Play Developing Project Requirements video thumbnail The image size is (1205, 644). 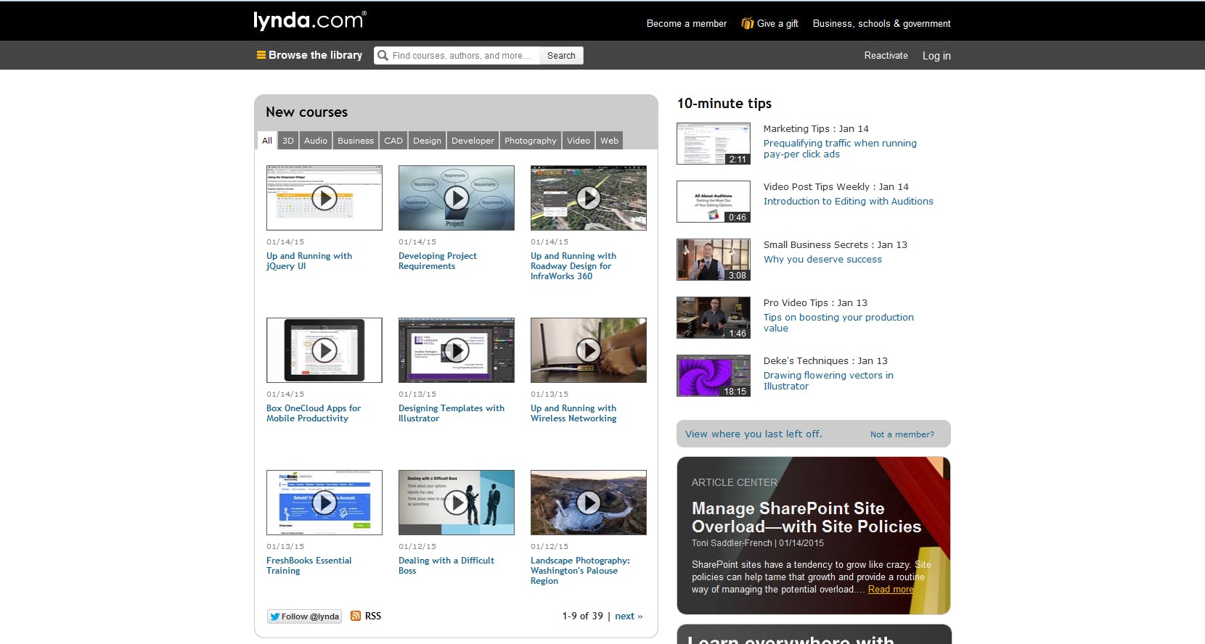pos(457,198)
